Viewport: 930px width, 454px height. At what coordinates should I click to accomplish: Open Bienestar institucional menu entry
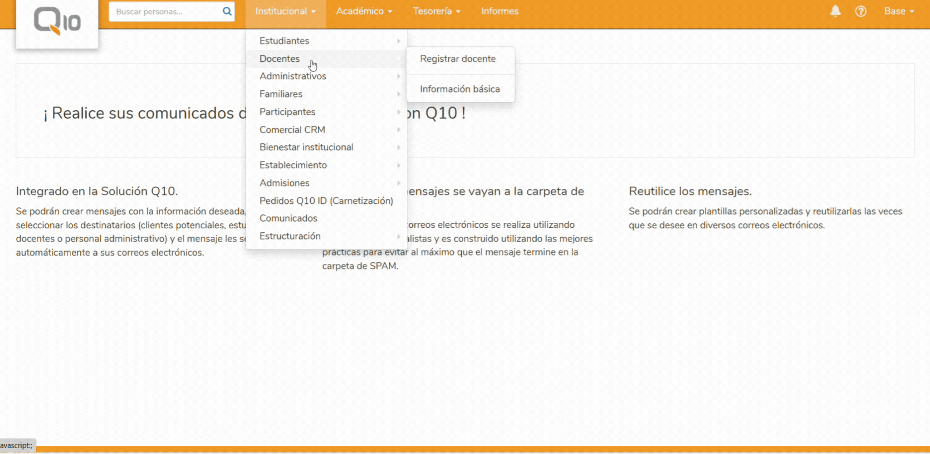click(x=306, y=148)
